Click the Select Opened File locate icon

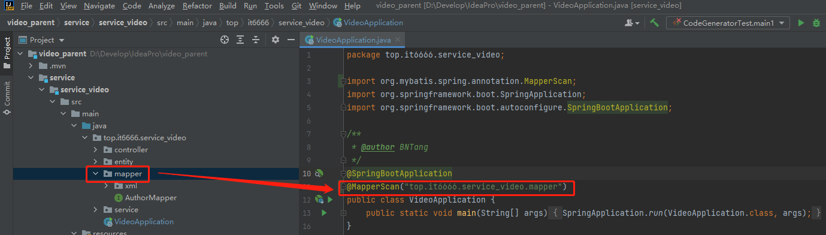[x=225, y=40]
